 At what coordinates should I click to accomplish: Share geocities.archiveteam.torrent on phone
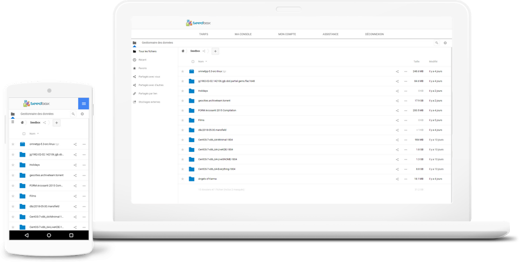pyautogui.click(x=75, y=176)
